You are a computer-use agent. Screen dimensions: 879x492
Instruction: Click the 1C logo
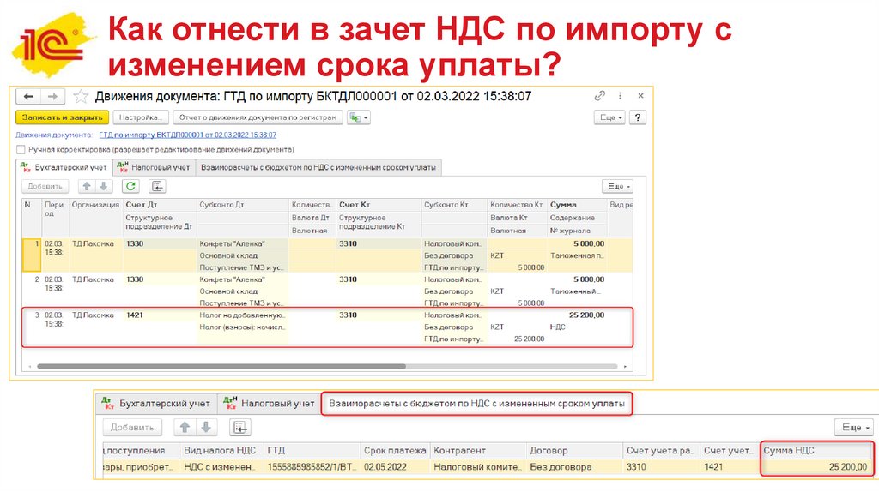(52, 45)
